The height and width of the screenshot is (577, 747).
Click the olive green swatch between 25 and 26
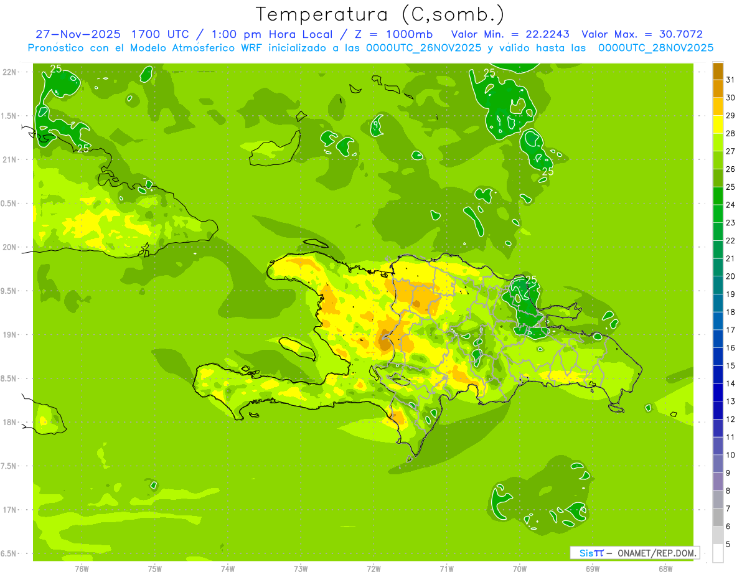point(718,178)
